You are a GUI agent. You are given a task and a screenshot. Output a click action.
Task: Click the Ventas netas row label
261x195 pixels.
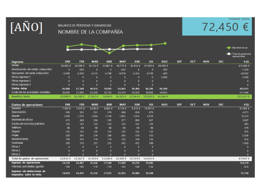(19, 88)
